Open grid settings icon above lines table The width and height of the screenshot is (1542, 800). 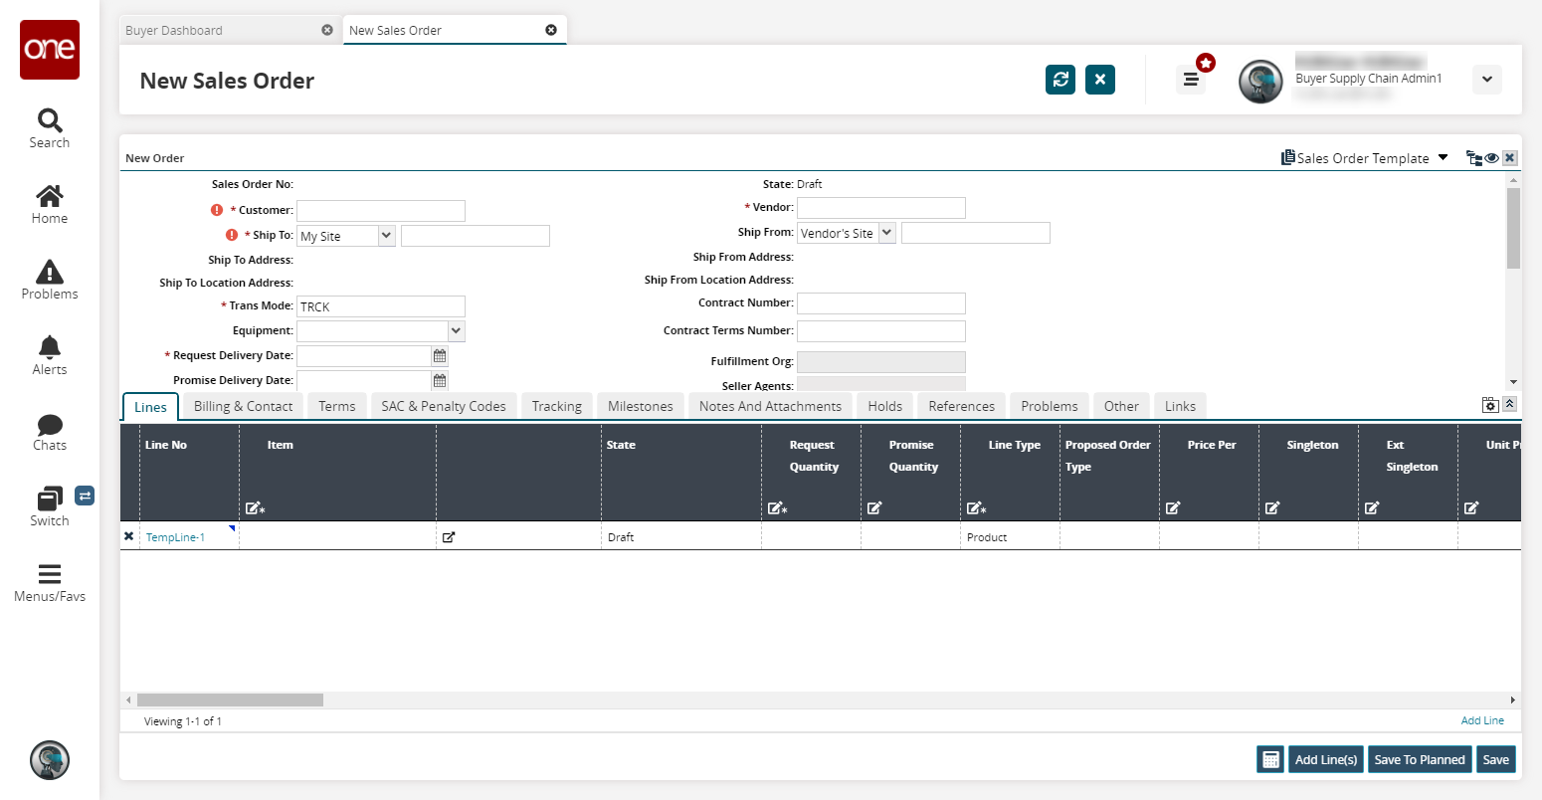pyautogui.click(x=1489, y=405)
